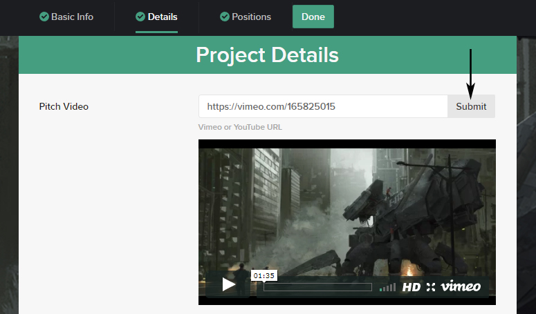536x314 pixels.
Task: Select the Details tab
Action: (x=156, y=17)
